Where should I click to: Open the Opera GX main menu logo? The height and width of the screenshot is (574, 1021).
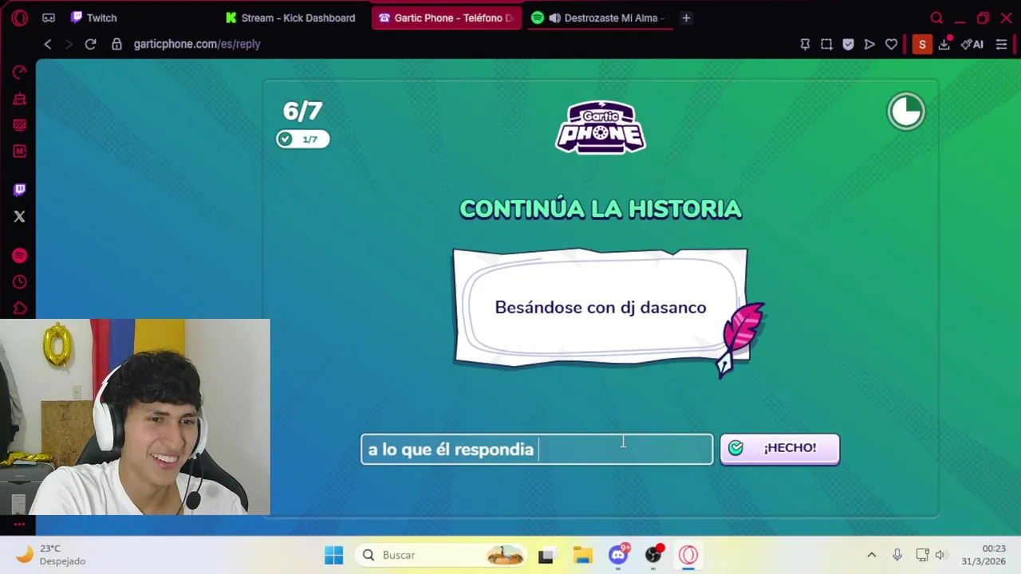point(19,18)
